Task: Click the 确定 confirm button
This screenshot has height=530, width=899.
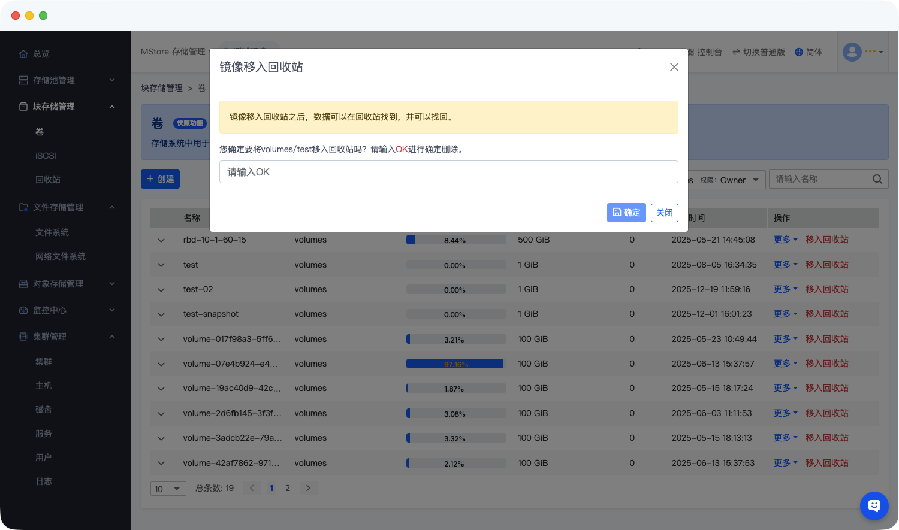Action: (626, 213)
